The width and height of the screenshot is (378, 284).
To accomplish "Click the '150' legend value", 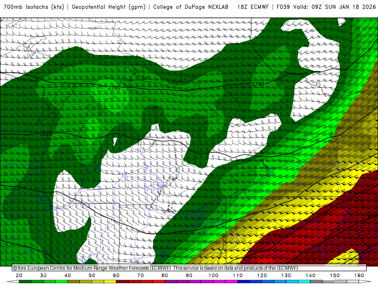I will 335,275.
